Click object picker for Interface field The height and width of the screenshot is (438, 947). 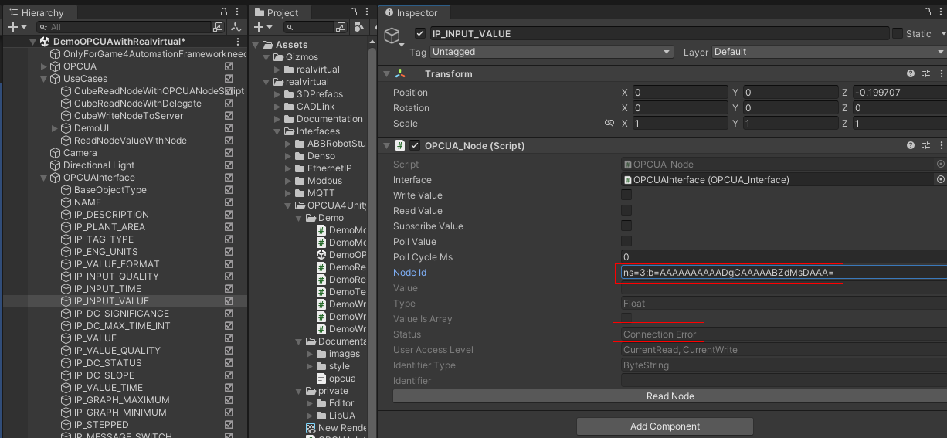pyautogui.click(x=940, y=179)
